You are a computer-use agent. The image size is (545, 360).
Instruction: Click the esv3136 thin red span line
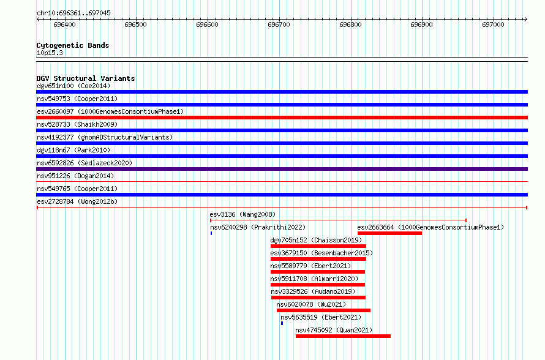[338, 220]
